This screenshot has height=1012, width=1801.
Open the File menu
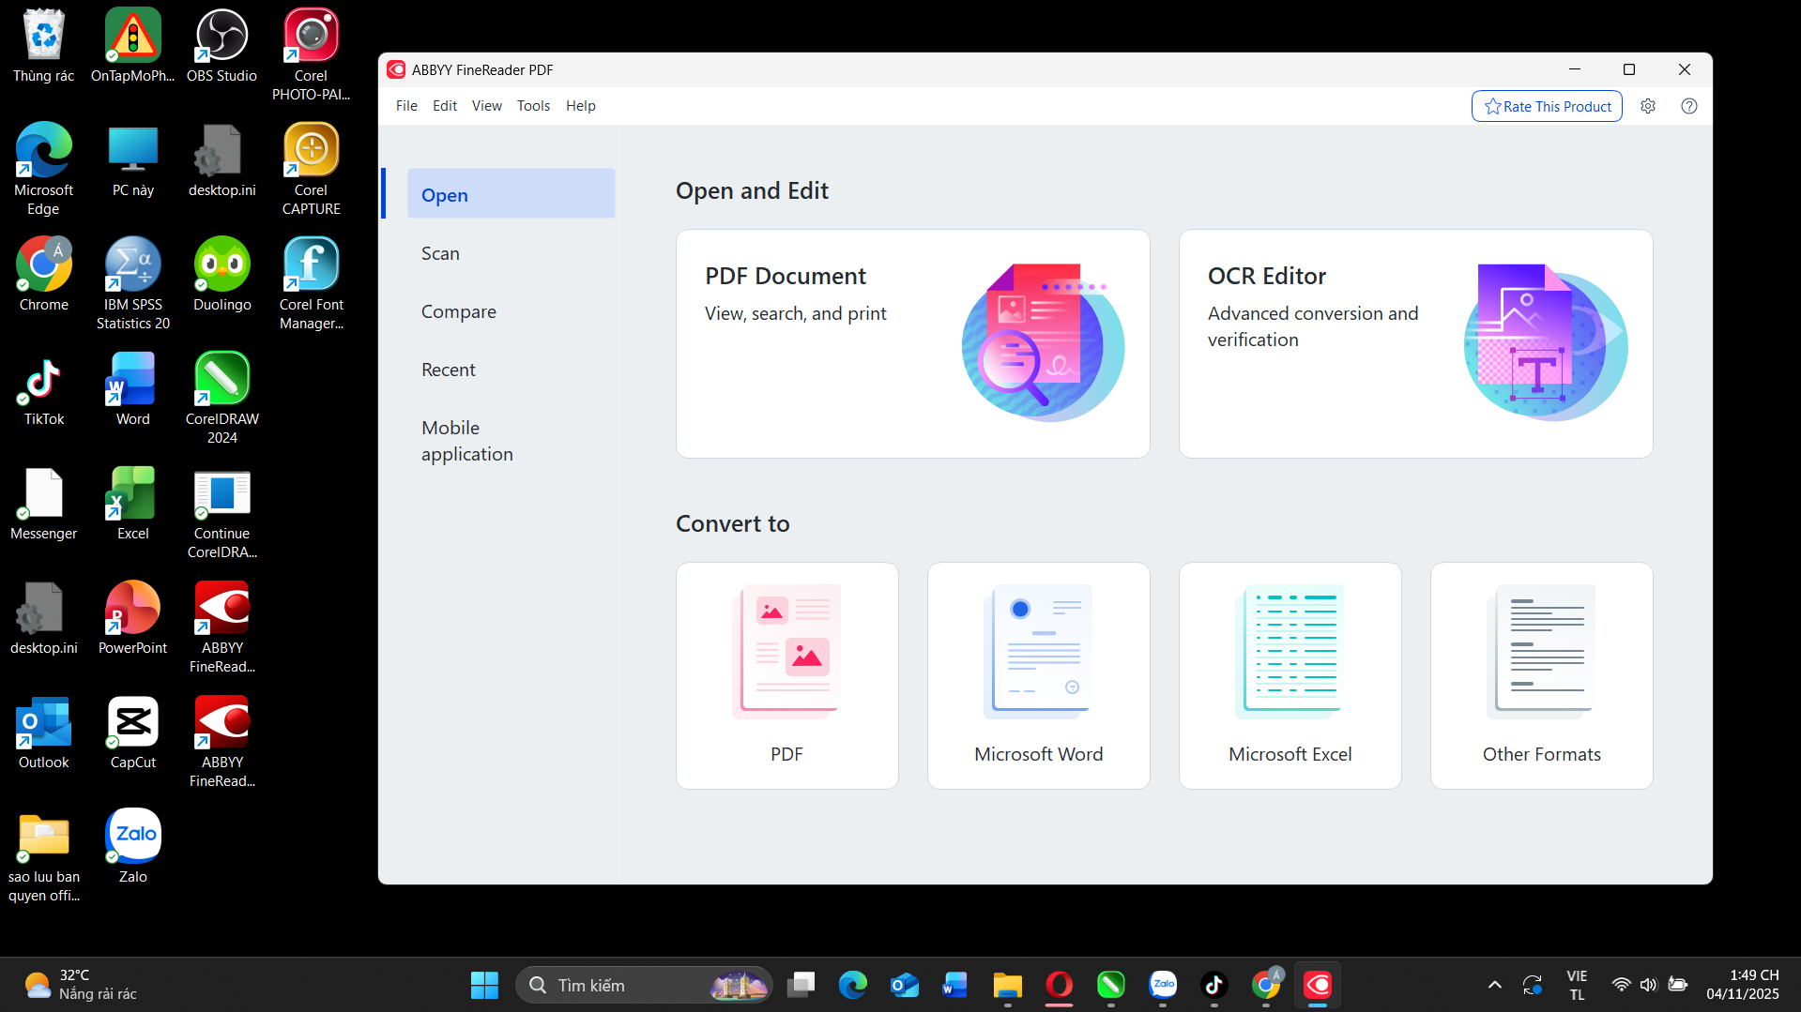pos(406,106)
